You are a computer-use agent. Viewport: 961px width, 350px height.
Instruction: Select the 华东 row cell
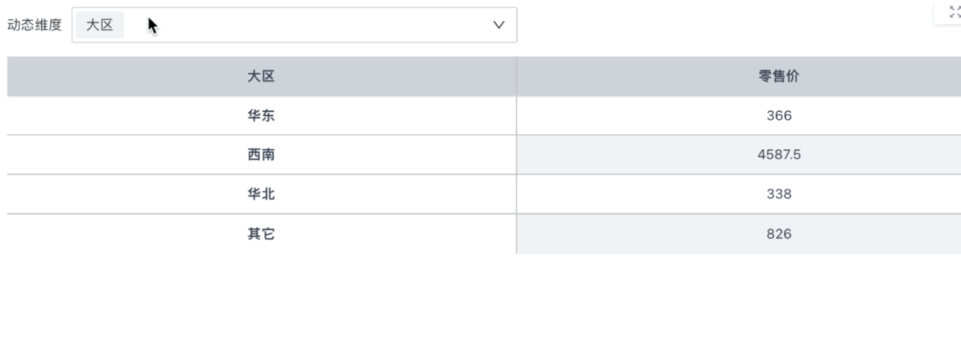click(261, 115)
